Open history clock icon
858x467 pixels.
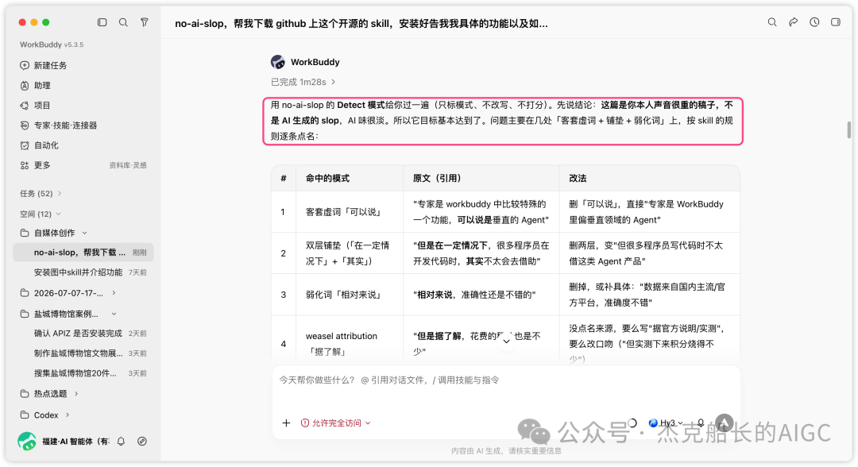pyautogui.click(x=814, y=22)
